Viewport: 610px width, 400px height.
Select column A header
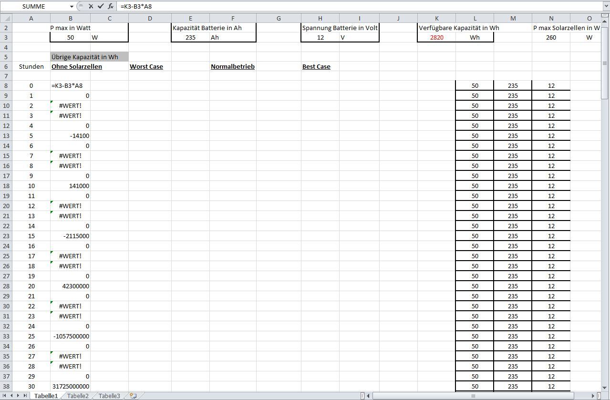31,18
